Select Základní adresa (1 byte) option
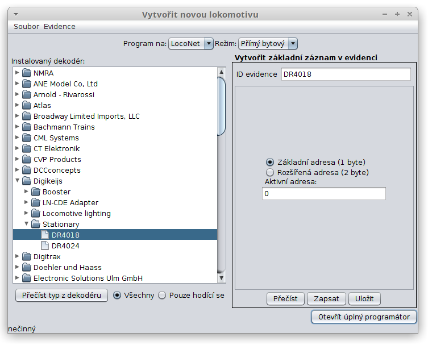The width and height of the screenshot is (428, 345). [x=269, y=162]
